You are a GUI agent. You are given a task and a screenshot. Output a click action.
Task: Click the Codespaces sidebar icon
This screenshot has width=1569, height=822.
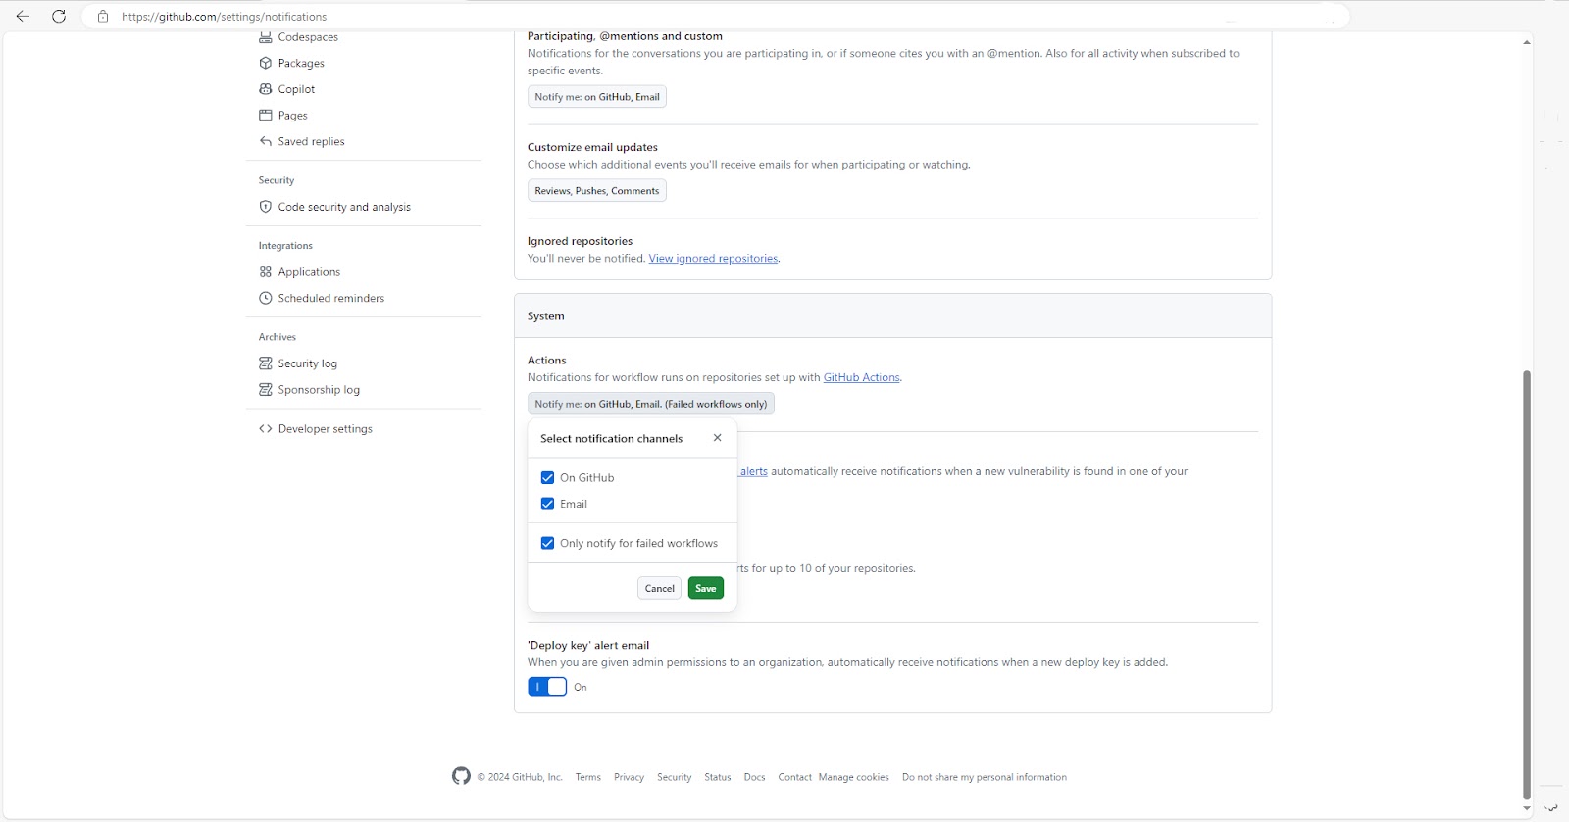[x=265, y=37]
